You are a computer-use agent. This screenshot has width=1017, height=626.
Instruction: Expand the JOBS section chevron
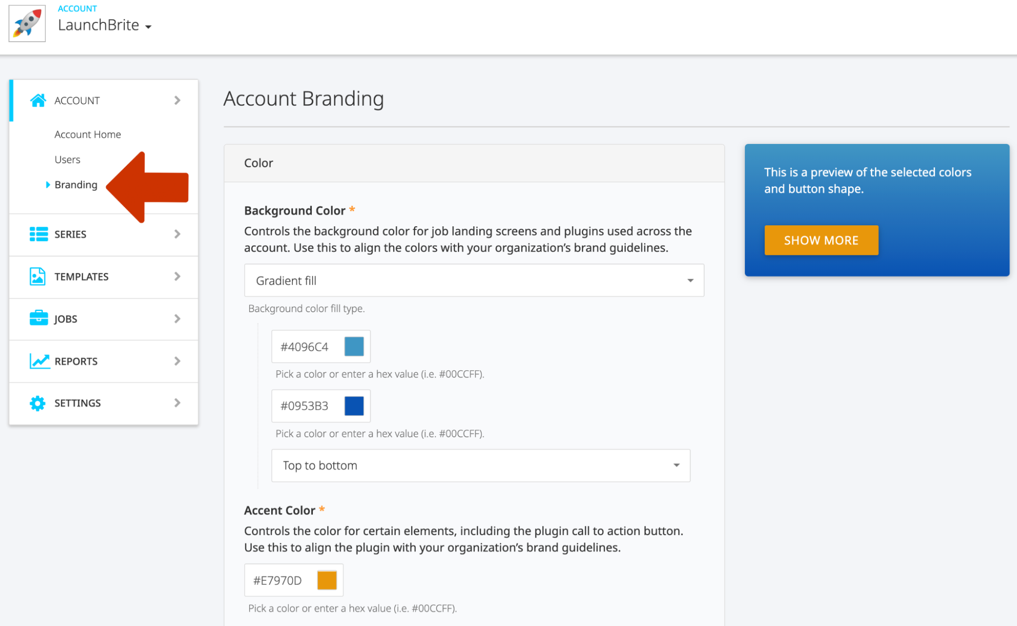pos(178,318)
